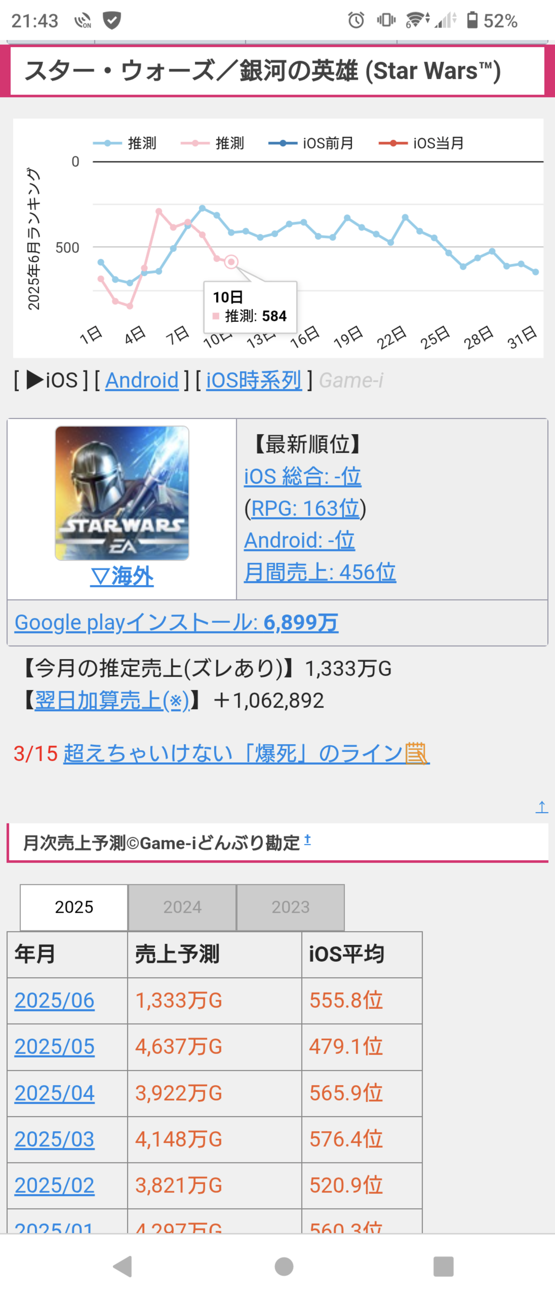Tap the highlighted 10日 data point on chart

point(231,262)
